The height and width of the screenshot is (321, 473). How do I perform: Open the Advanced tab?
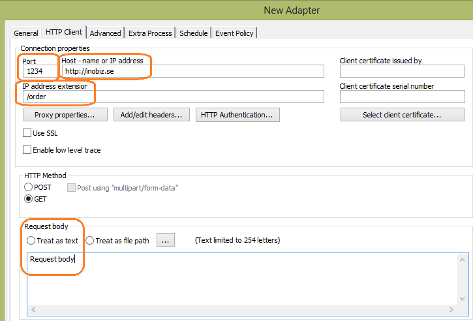pos(105,33)
